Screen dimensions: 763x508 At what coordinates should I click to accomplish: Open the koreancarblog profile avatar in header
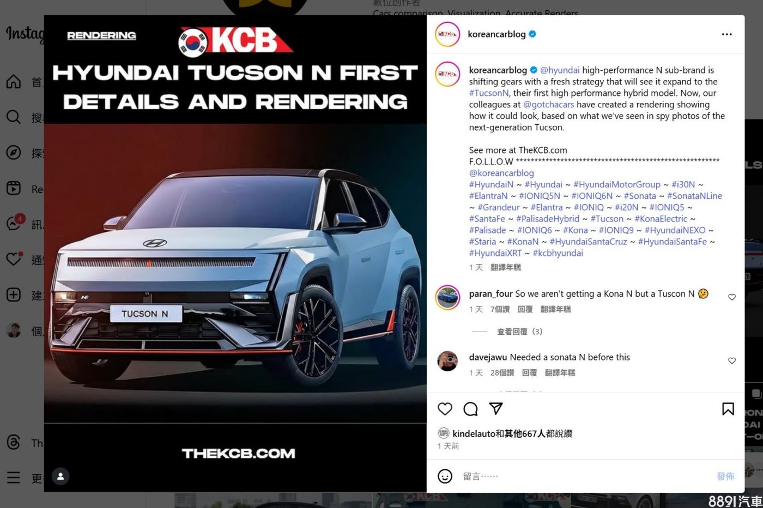[x=447, y=34]
